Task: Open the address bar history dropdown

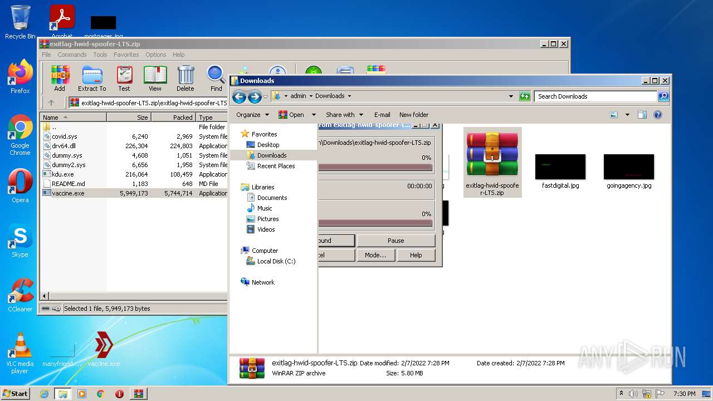Action: 511,96
